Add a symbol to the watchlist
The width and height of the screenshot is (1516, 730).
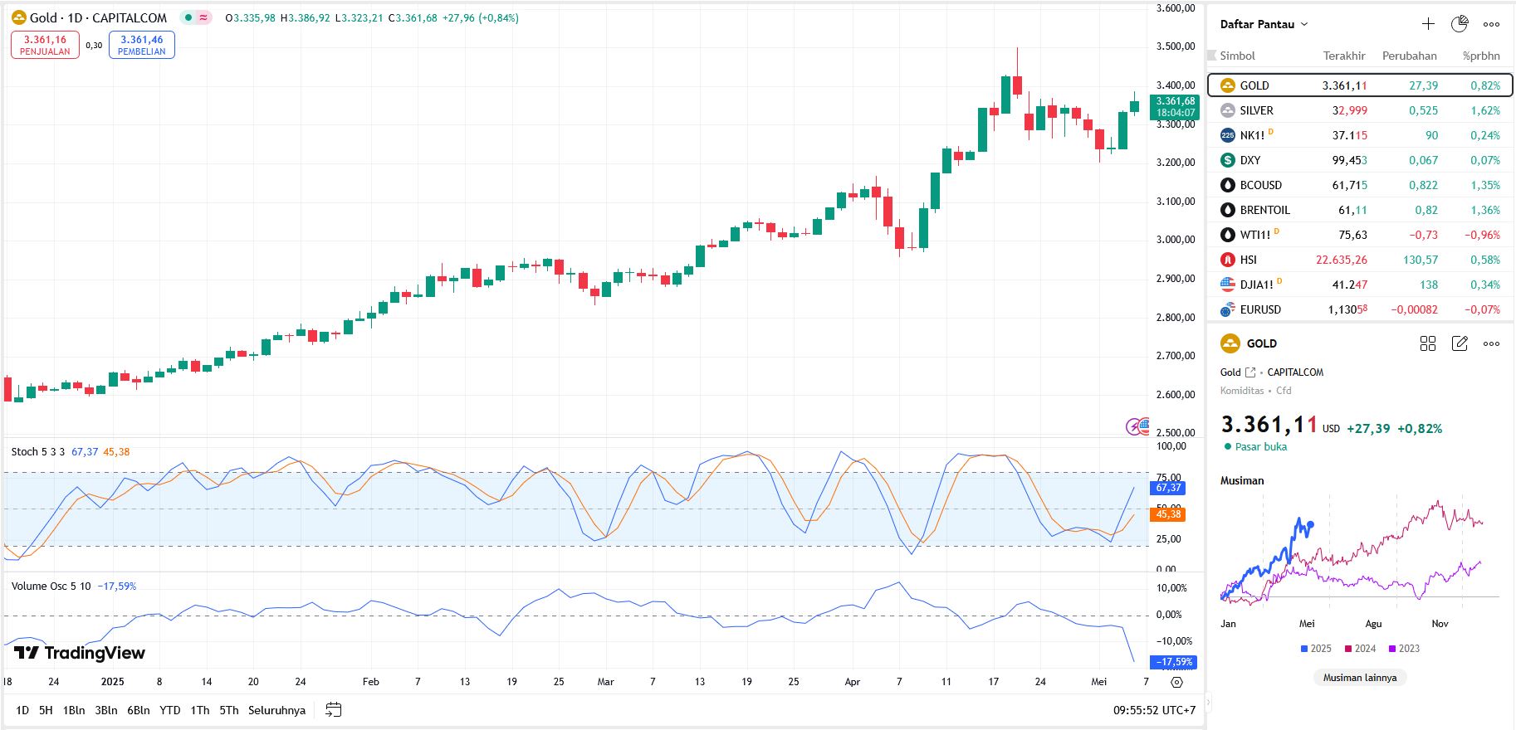coord(1427,24)
